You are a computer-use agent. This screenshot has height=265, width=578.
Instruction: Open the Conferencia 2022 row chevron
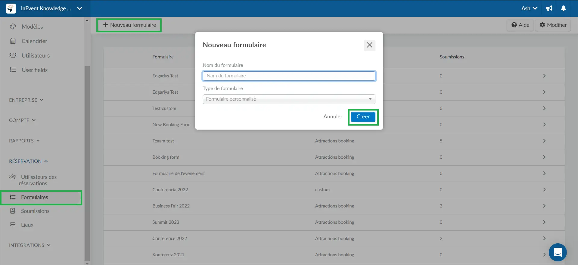click(544, 190)
